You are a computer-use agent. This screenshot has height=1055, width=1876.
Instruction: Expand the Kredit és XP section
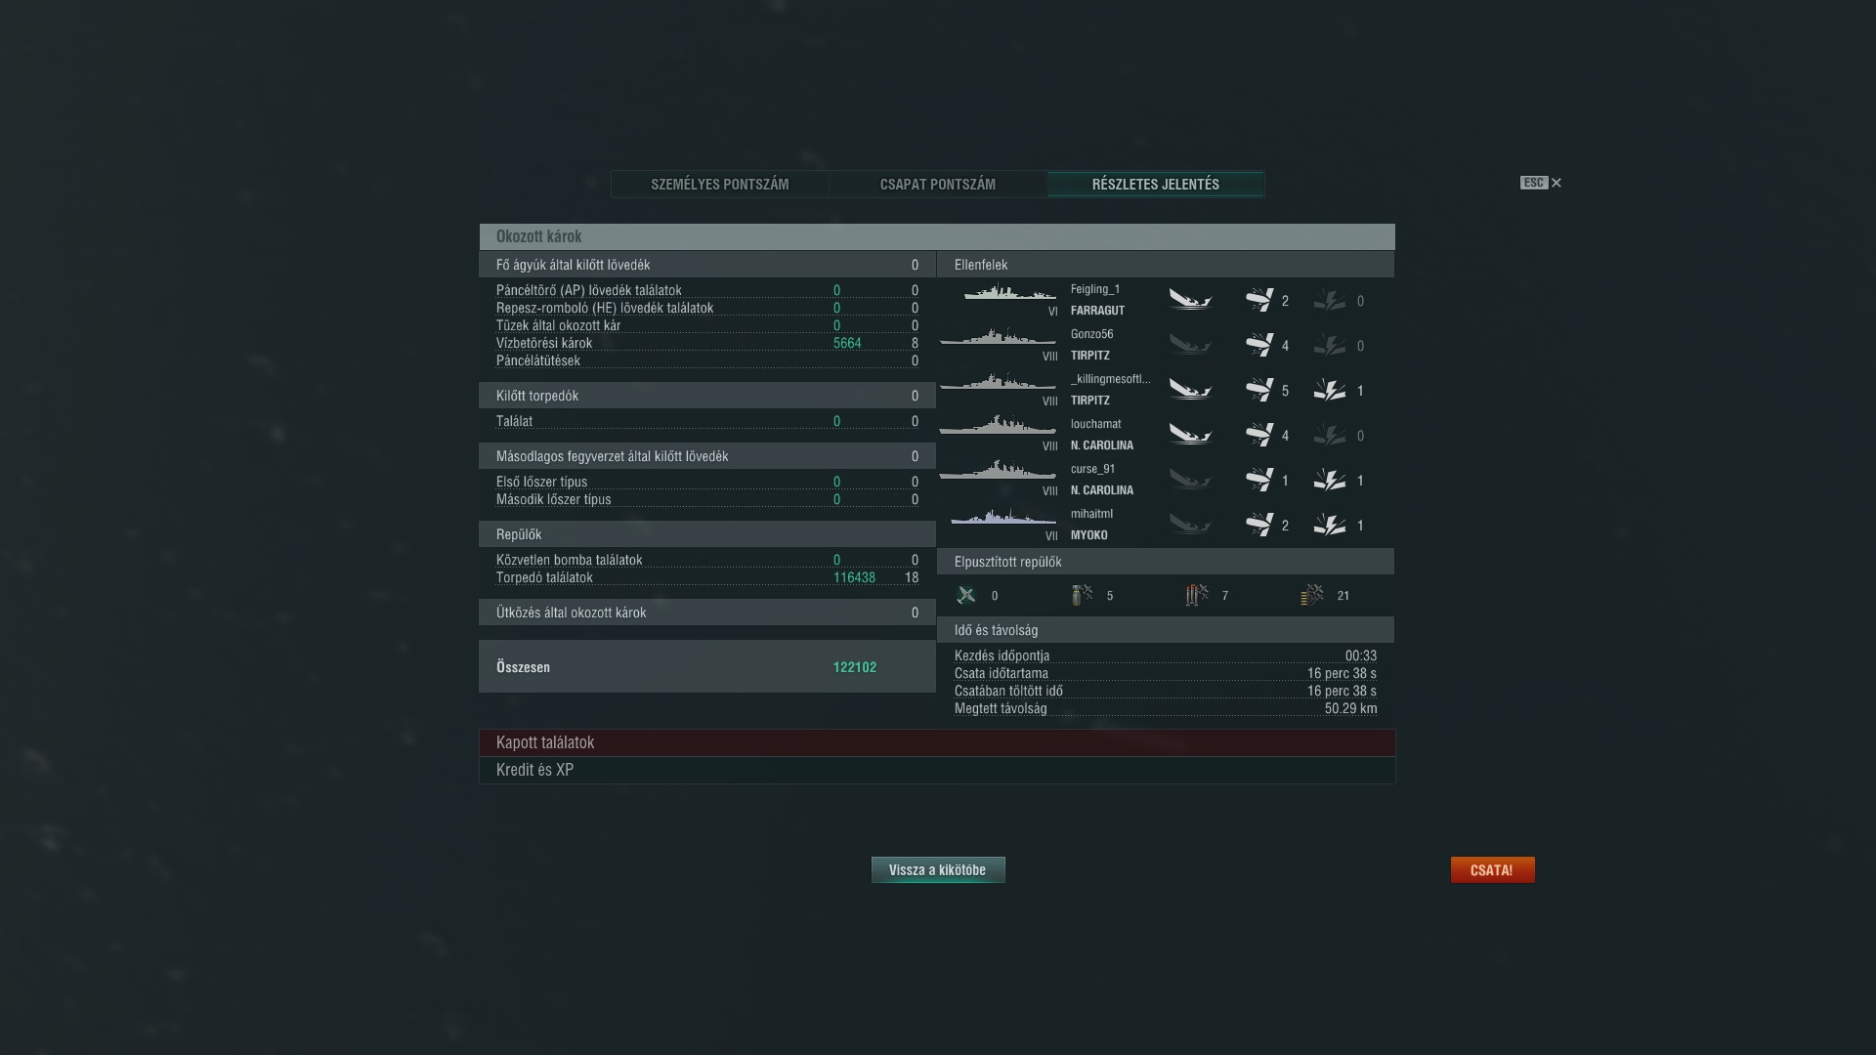tap(937, 770)
